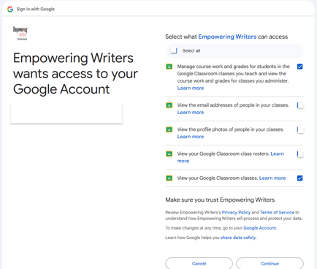Click Classroom icon beside email addresses permission
This screenshot has width=317, height=269.
(169, 105)
